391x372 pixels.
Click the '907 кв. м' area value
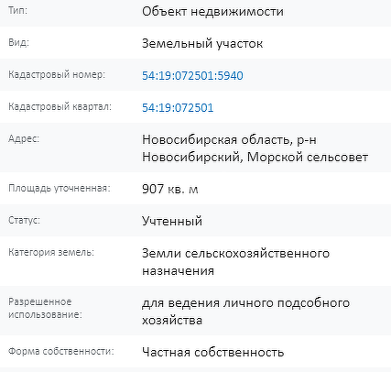[170, 189]
